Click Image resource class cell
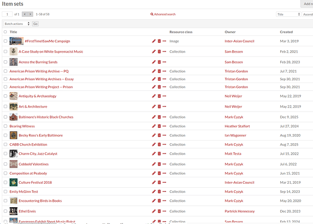This screenshot has height=224, width=313. click(174, 41)
